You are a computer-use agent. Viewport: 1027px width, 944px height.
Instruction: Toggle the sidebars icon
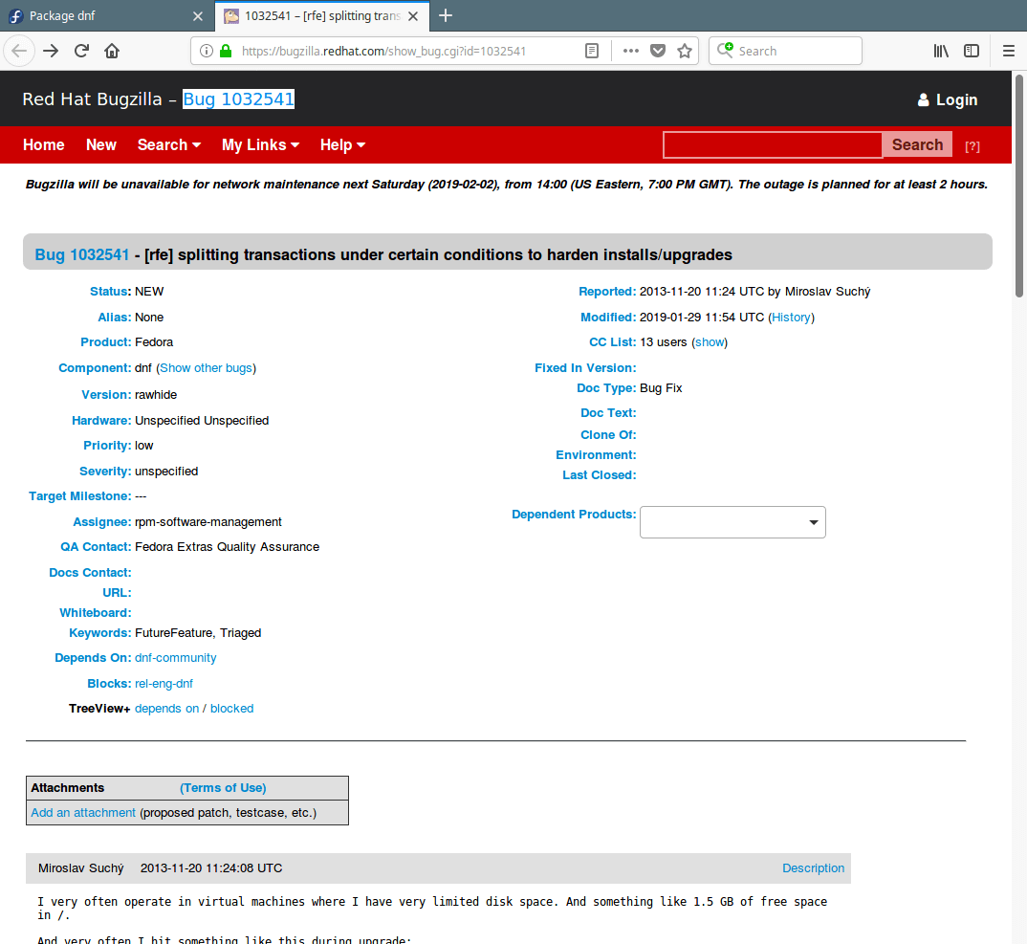click(x=972, y=51)
